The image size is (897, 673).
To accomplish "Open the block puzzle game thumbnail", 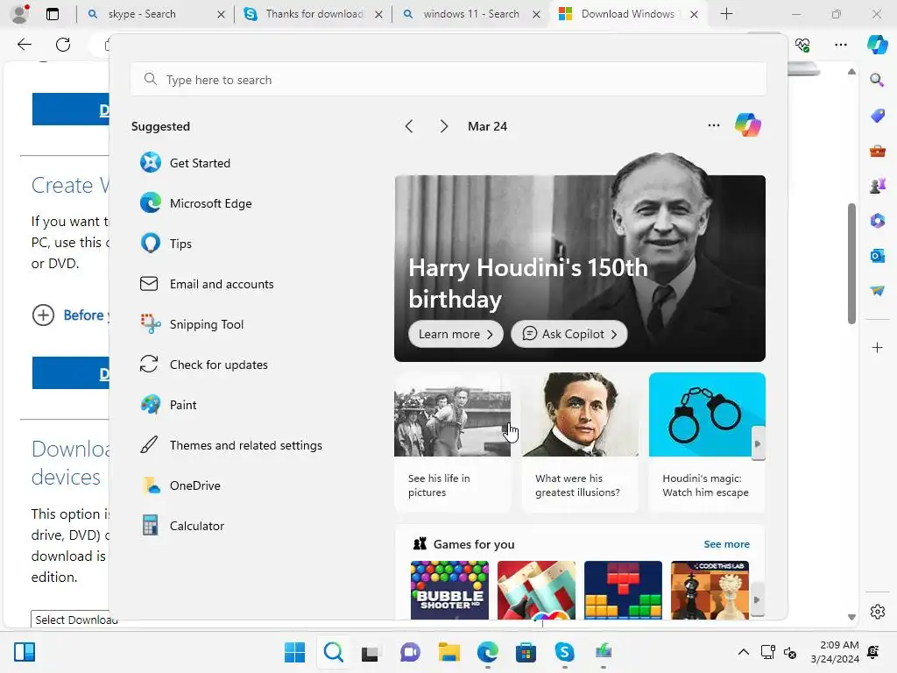I will click(x=623, y=590).
